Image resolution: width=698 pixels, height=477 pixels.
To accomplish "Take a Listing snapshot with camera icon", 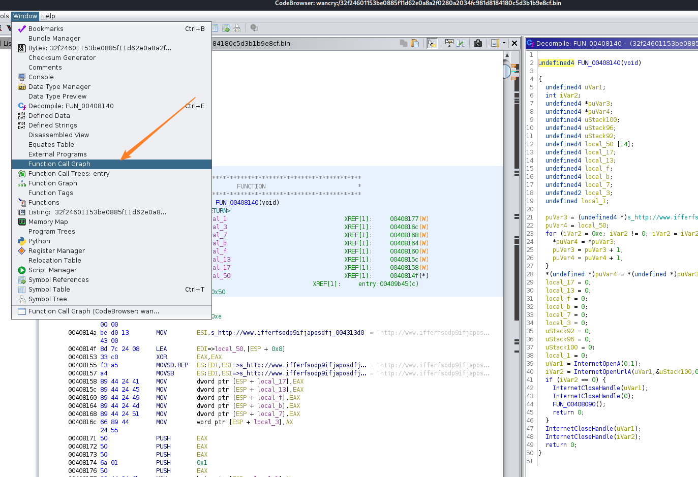I will [x=478, y=43].
